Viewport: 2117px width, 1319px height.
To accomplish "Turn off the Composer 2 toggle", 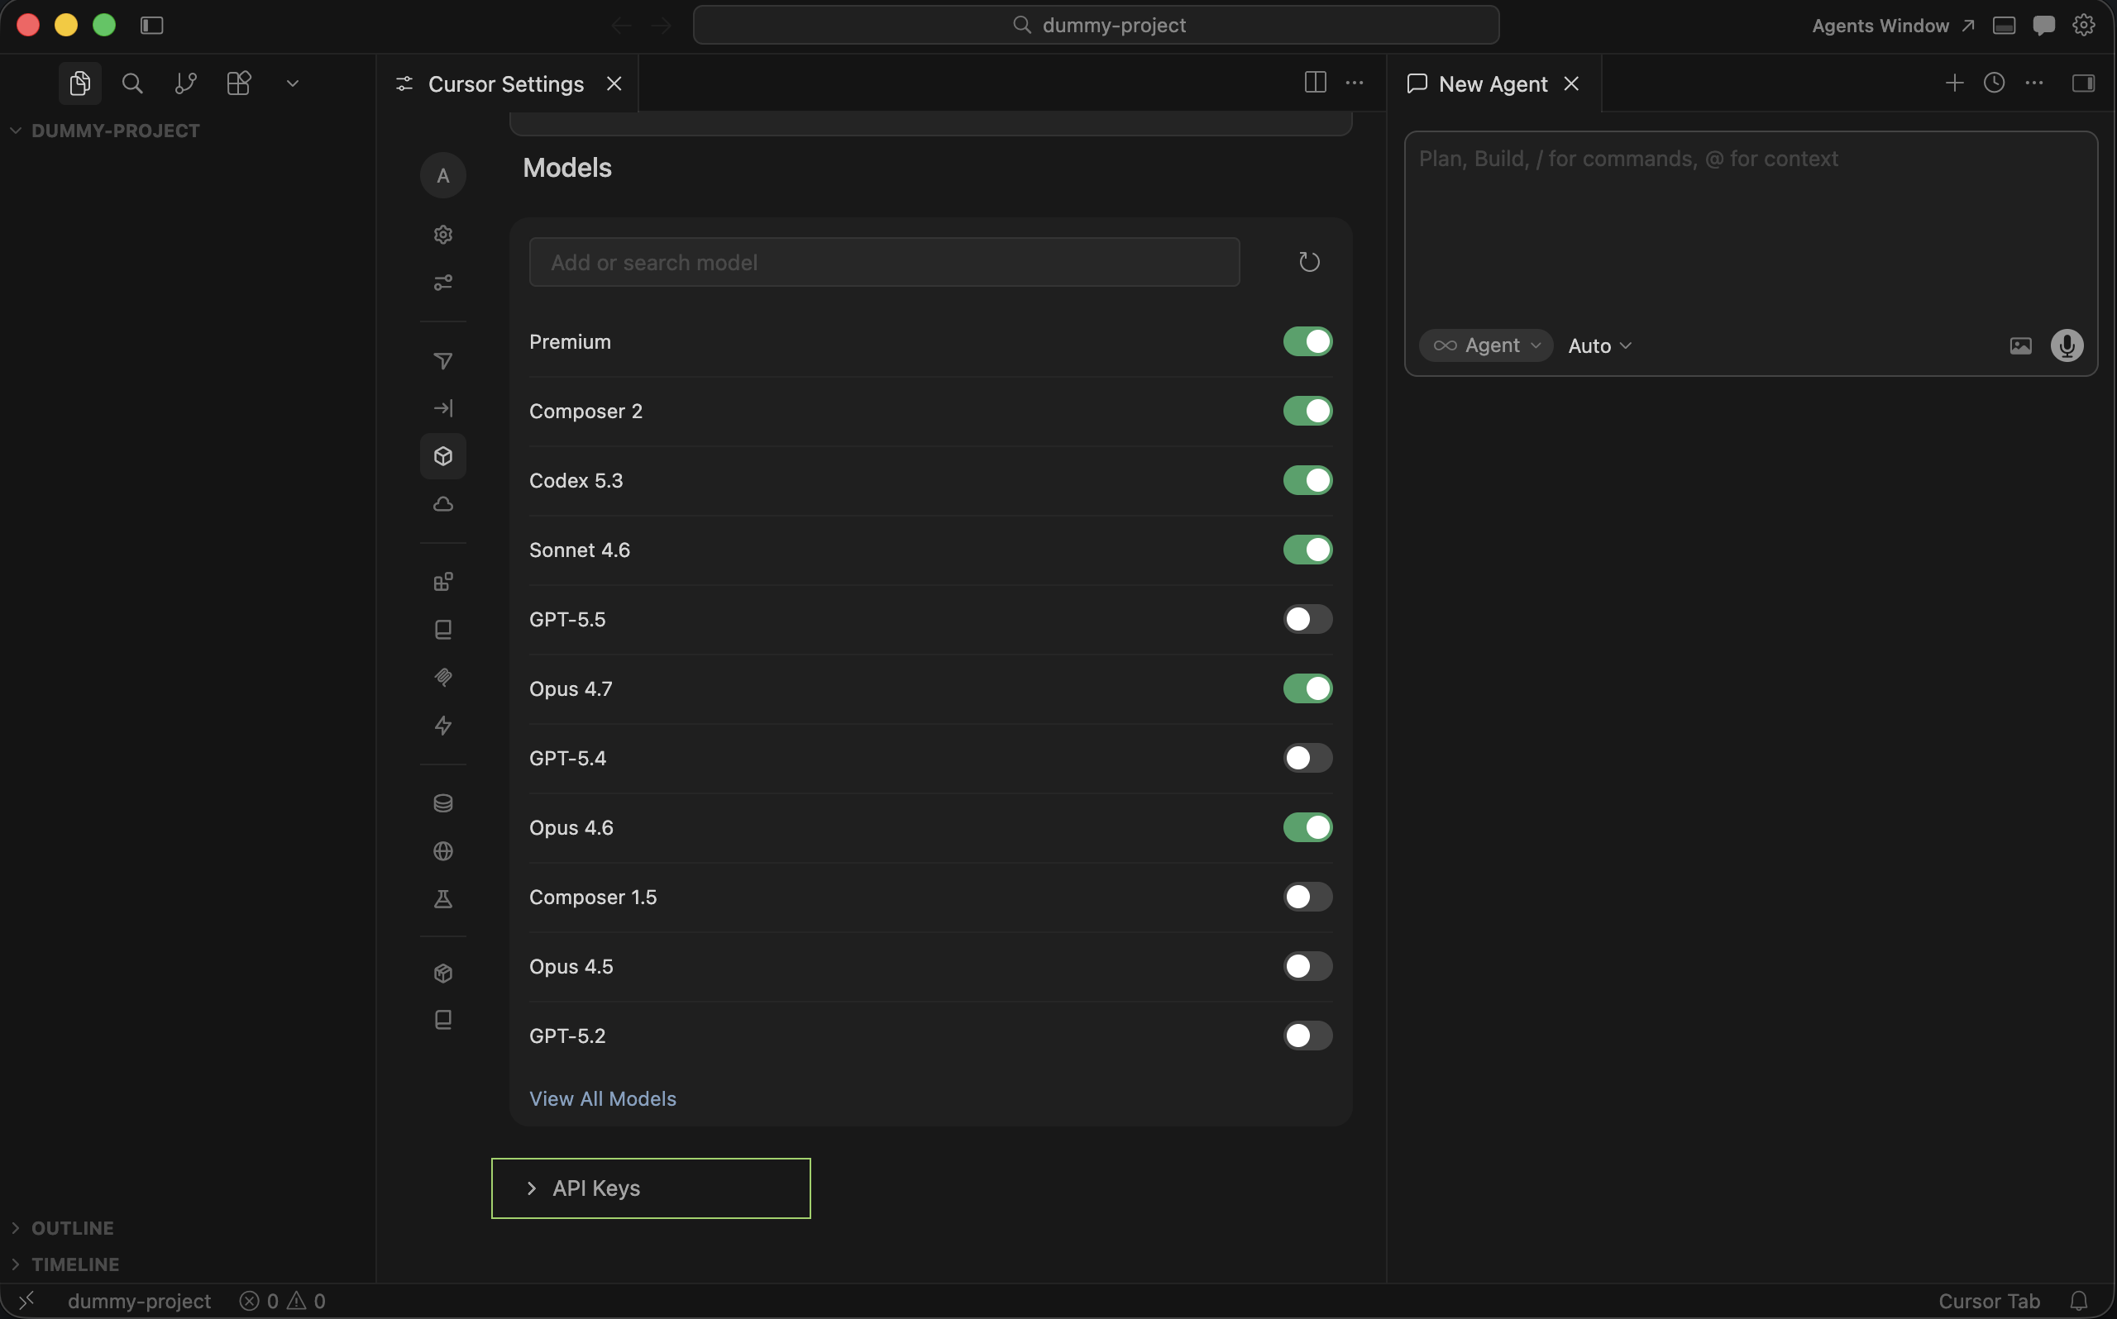I will coord(1307,411).
